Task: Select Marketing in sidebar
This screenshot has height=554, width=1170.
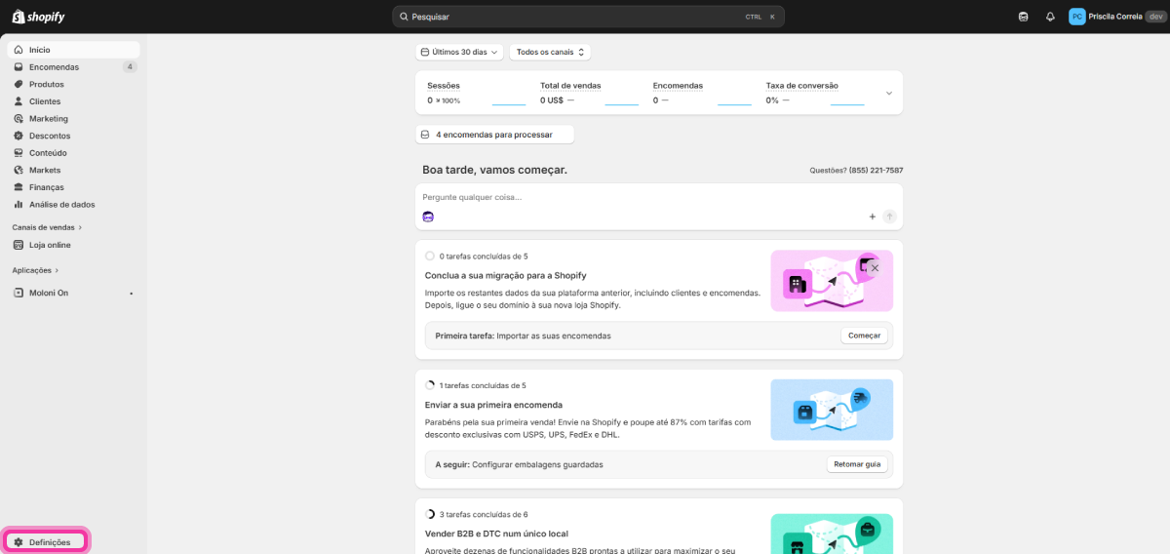Action: 73,118
